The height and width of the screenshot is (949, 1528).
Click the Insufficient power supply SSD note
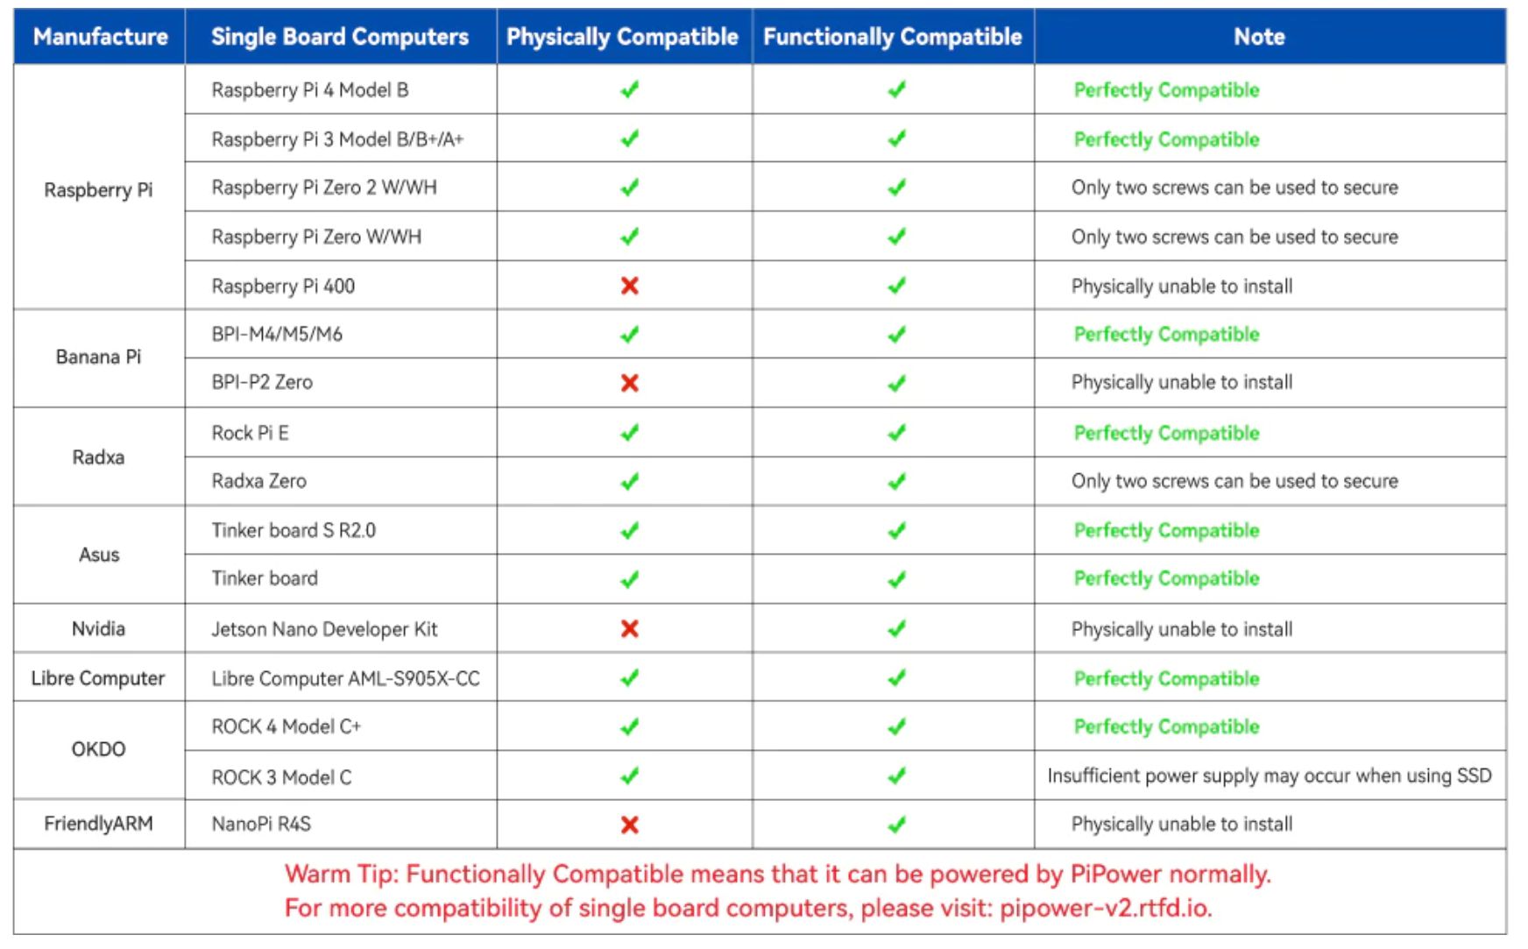click(x=1269, y=775)
